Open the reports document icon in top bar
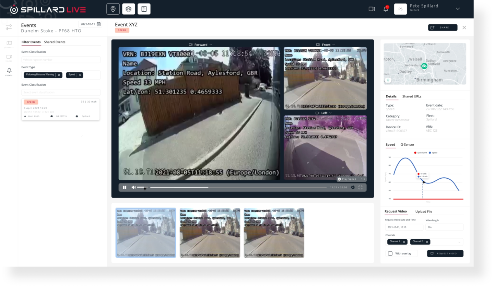 [144, 9]
